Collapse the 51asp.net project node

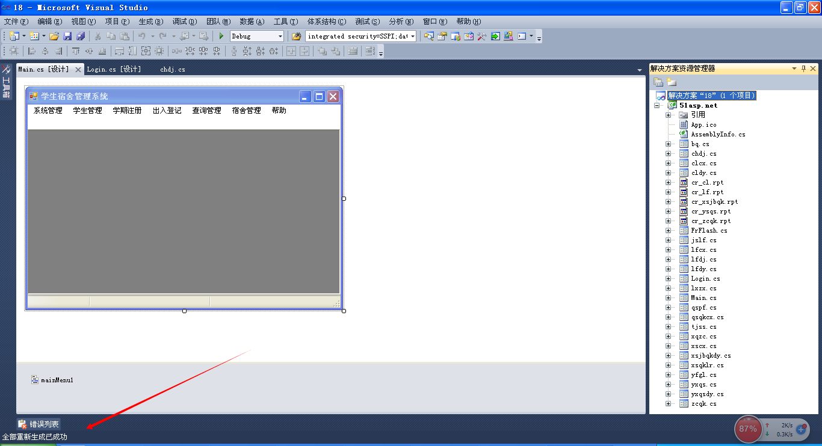point(657,105)
